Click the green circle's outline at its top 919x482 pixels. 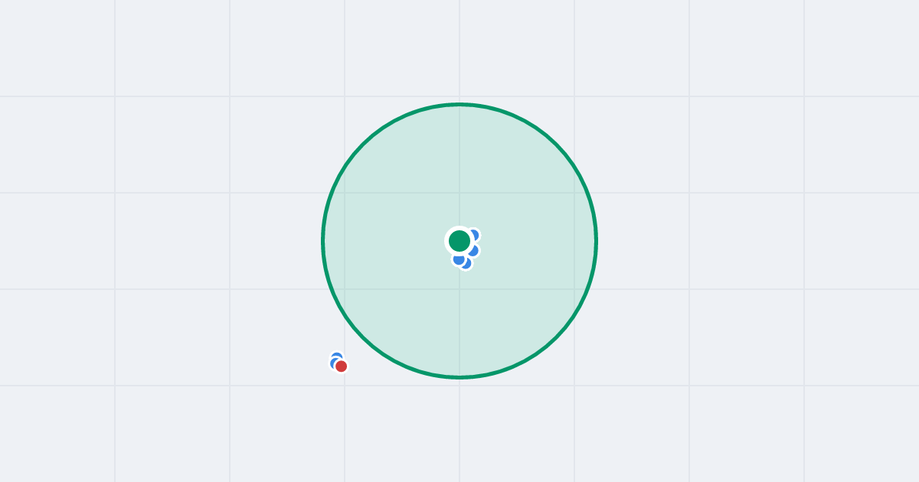click(459, 104)
